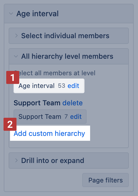Click the bold Support Team hierarchy heading
Viewport: 138px width, 196px height.
(37, 103)
